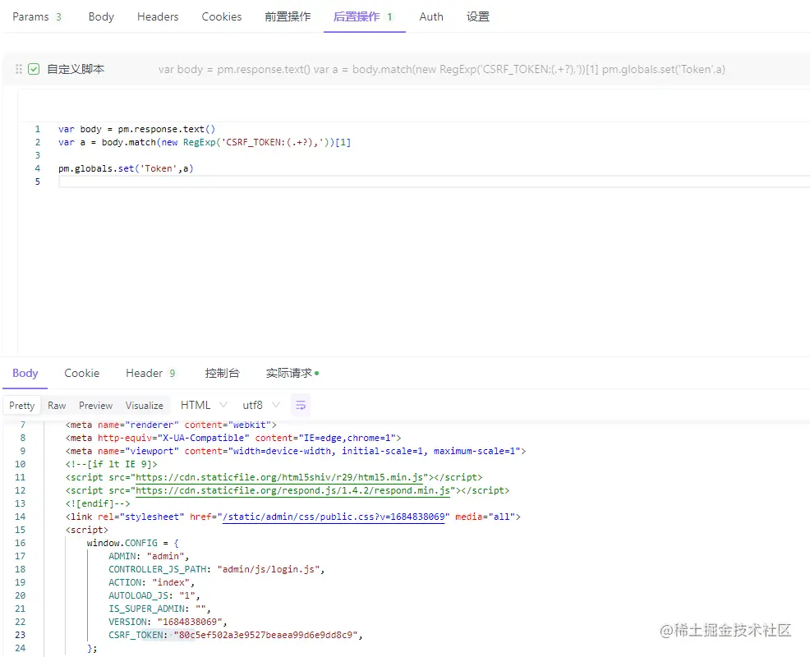
Task: Click code line with body.match RegExp
Action: [205, 142]
